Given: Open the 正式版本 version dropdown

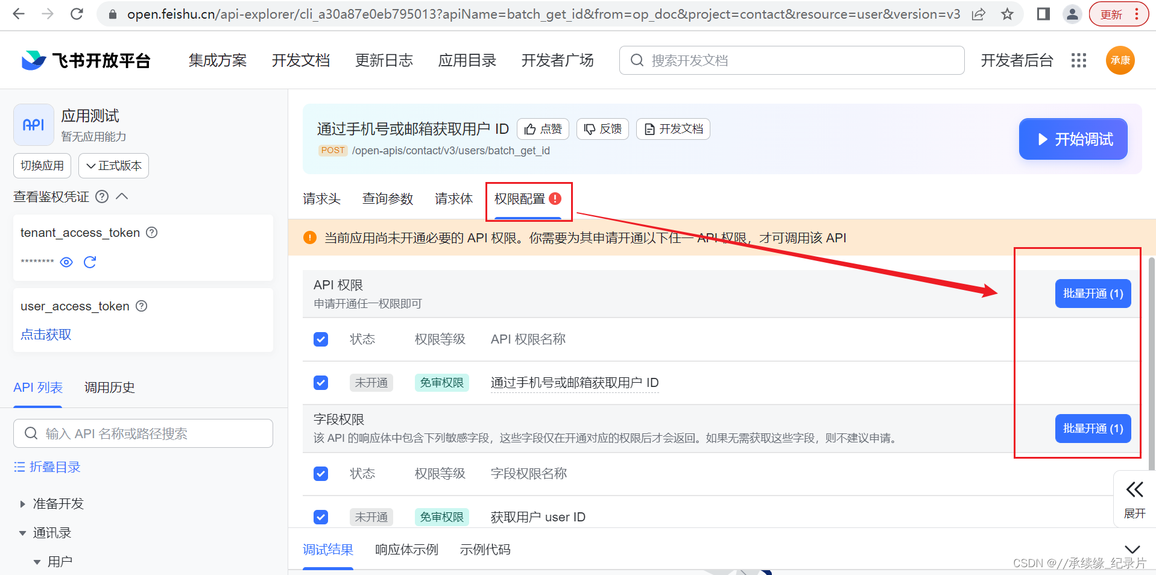Looking at the screenshot, I should [x=113, y=166].
